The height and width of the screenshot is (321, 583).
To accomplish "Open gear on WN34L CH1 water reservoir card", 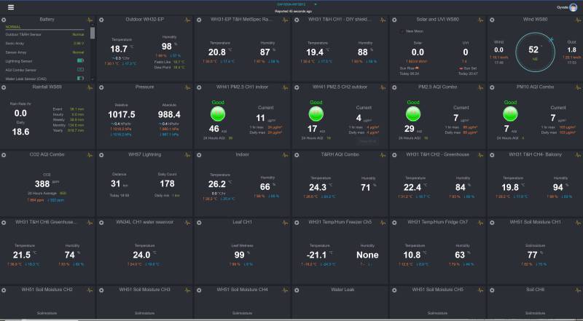I will [x=101, y=223].
